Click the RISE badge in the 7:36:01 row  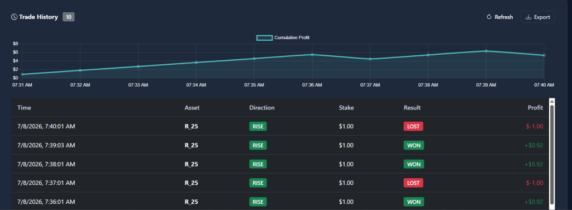point(258,202)
